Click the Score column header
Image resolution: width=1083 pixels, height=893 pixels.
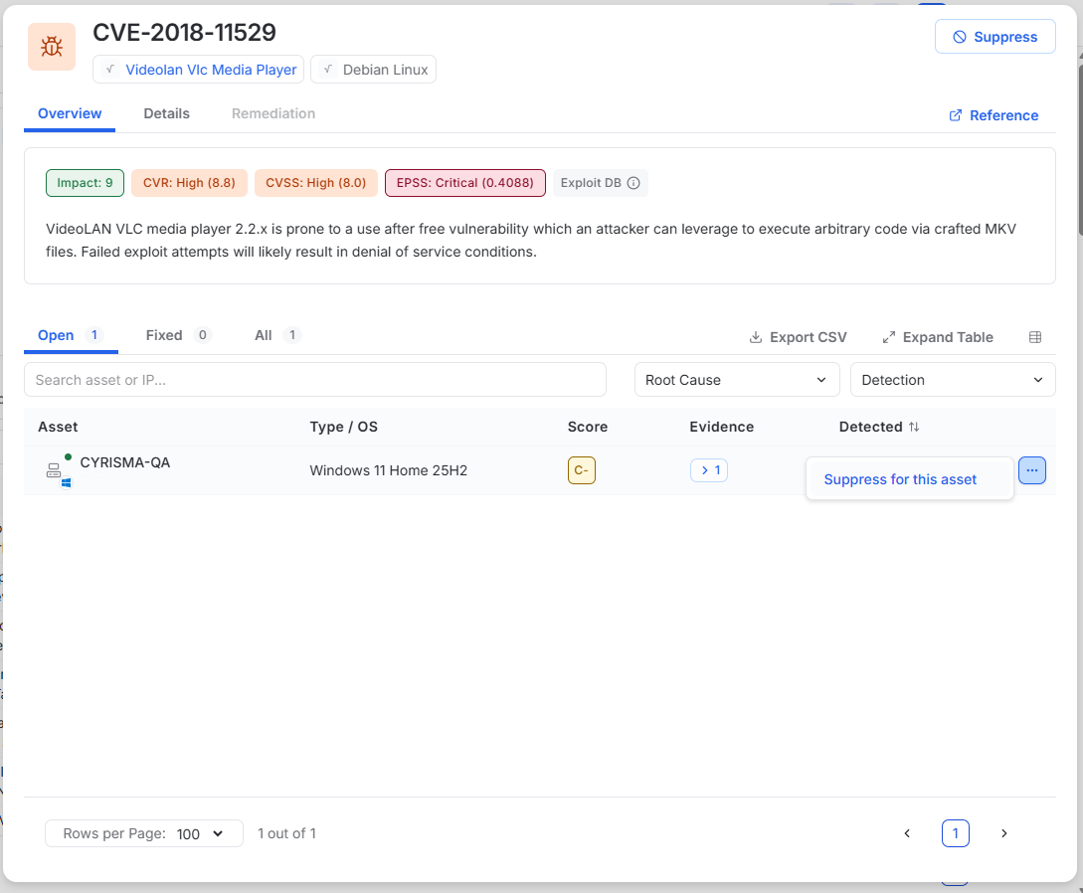(587, 427)
